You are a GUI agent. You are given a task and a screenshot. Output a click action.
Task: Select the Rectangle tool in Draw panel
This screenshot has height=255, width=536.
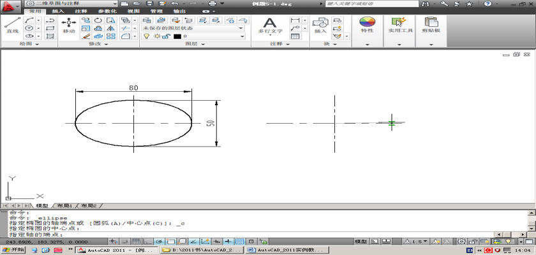point(50,28)
